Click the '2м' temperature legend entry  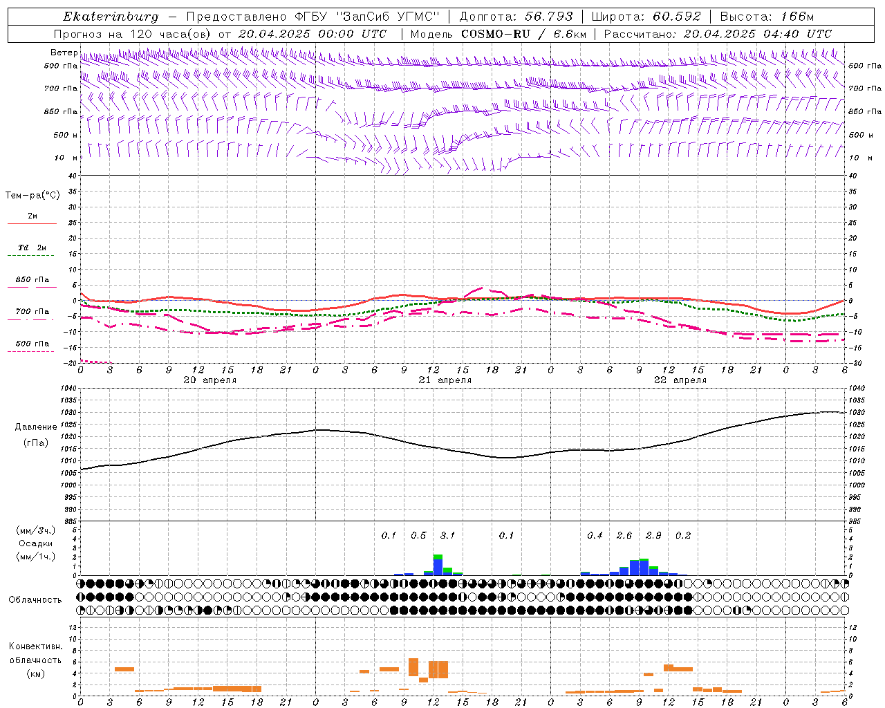32,216
